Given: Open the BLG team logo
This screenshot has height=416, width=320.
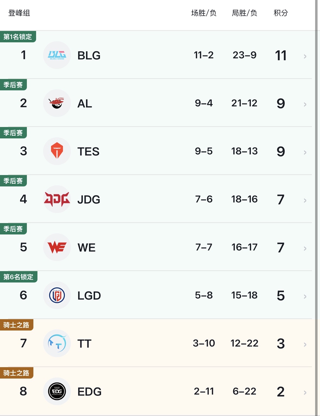Looking at the screenshot, I should coord(57,55).
